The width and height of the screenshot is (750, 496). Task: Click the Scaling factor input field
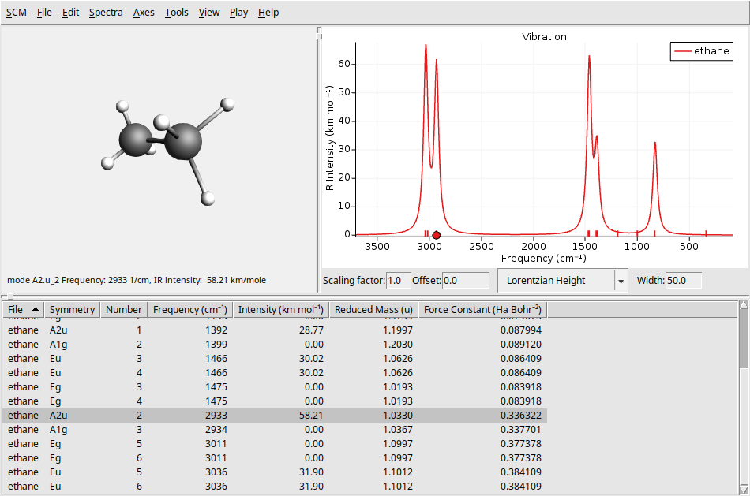pyautogui.click(x=399, y=280)
